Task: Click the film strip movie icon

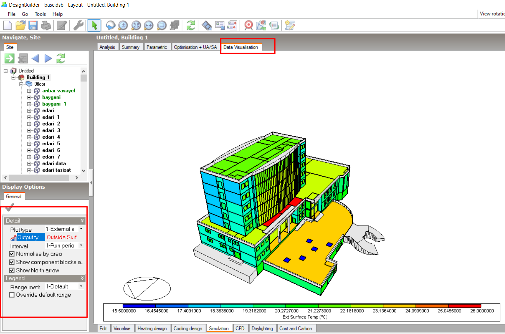Action: tap(207, 25)
